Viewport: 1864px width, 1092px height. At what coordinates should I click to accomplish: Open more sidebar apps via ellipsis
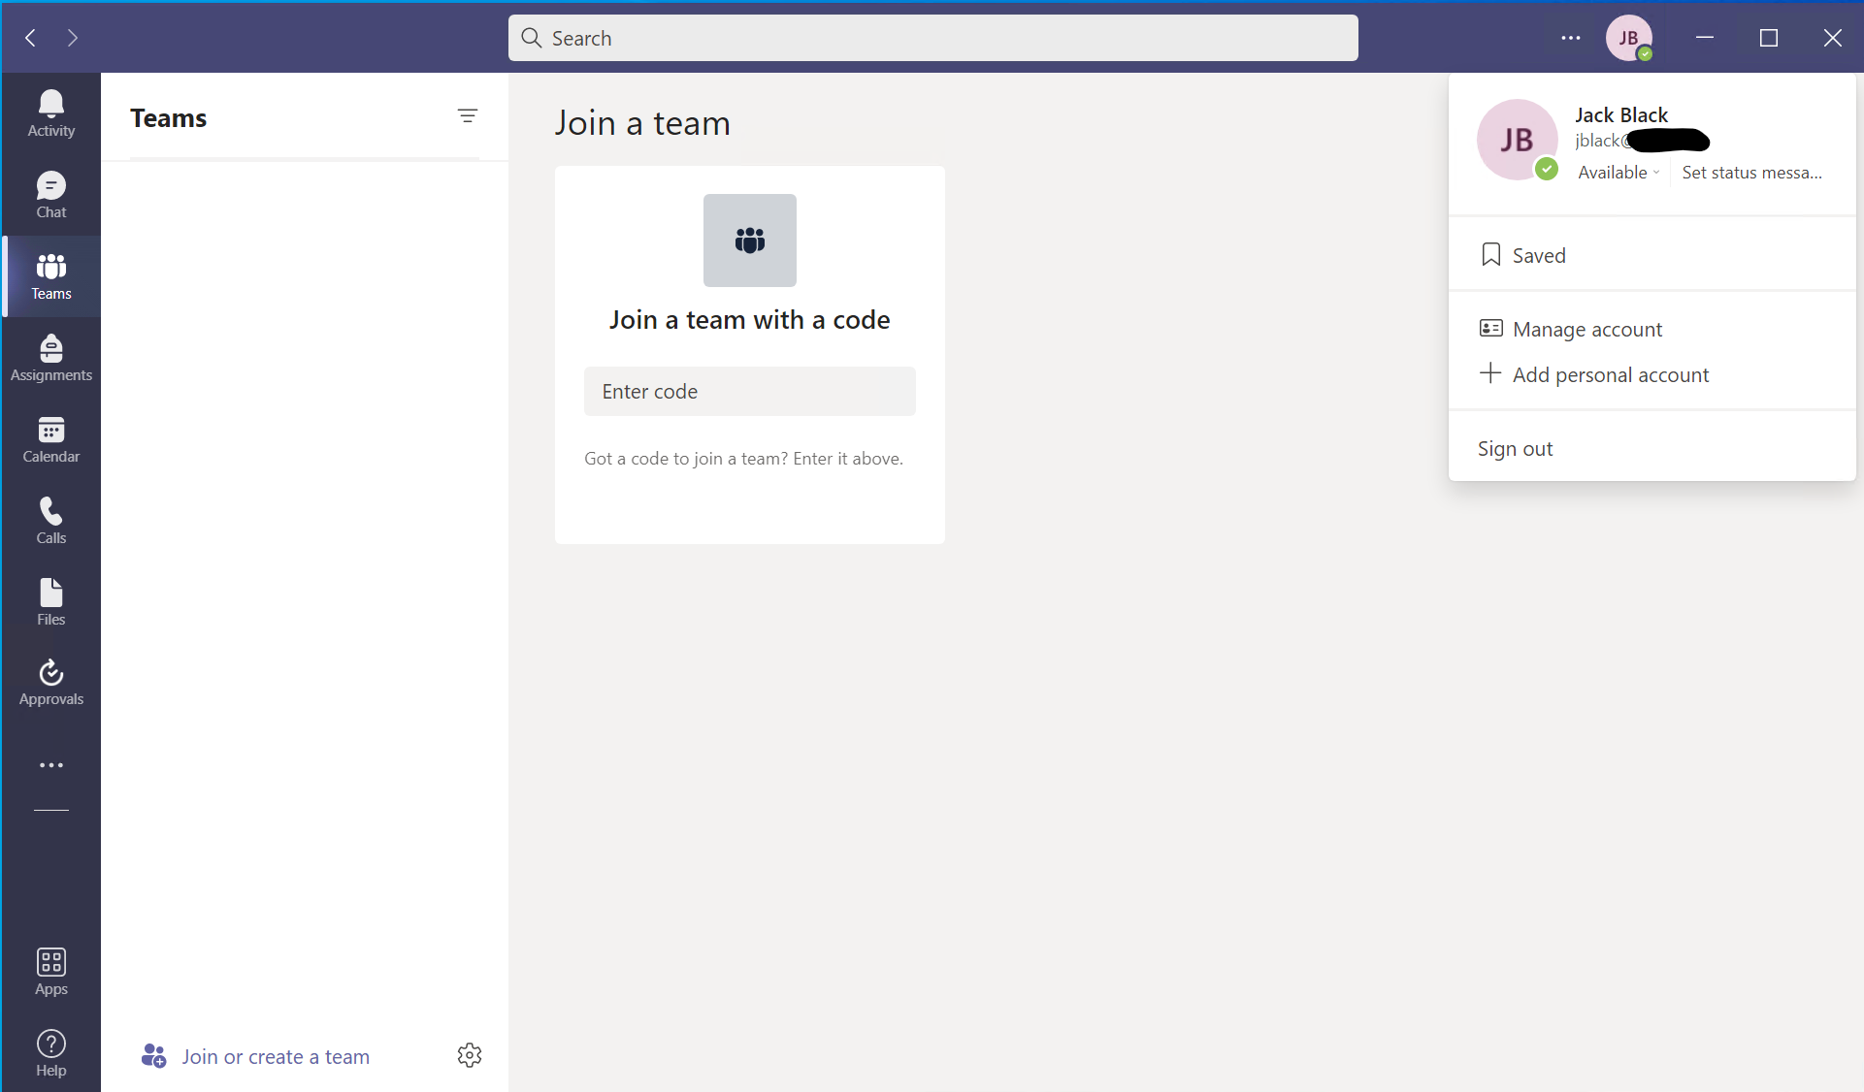[50, 765]
